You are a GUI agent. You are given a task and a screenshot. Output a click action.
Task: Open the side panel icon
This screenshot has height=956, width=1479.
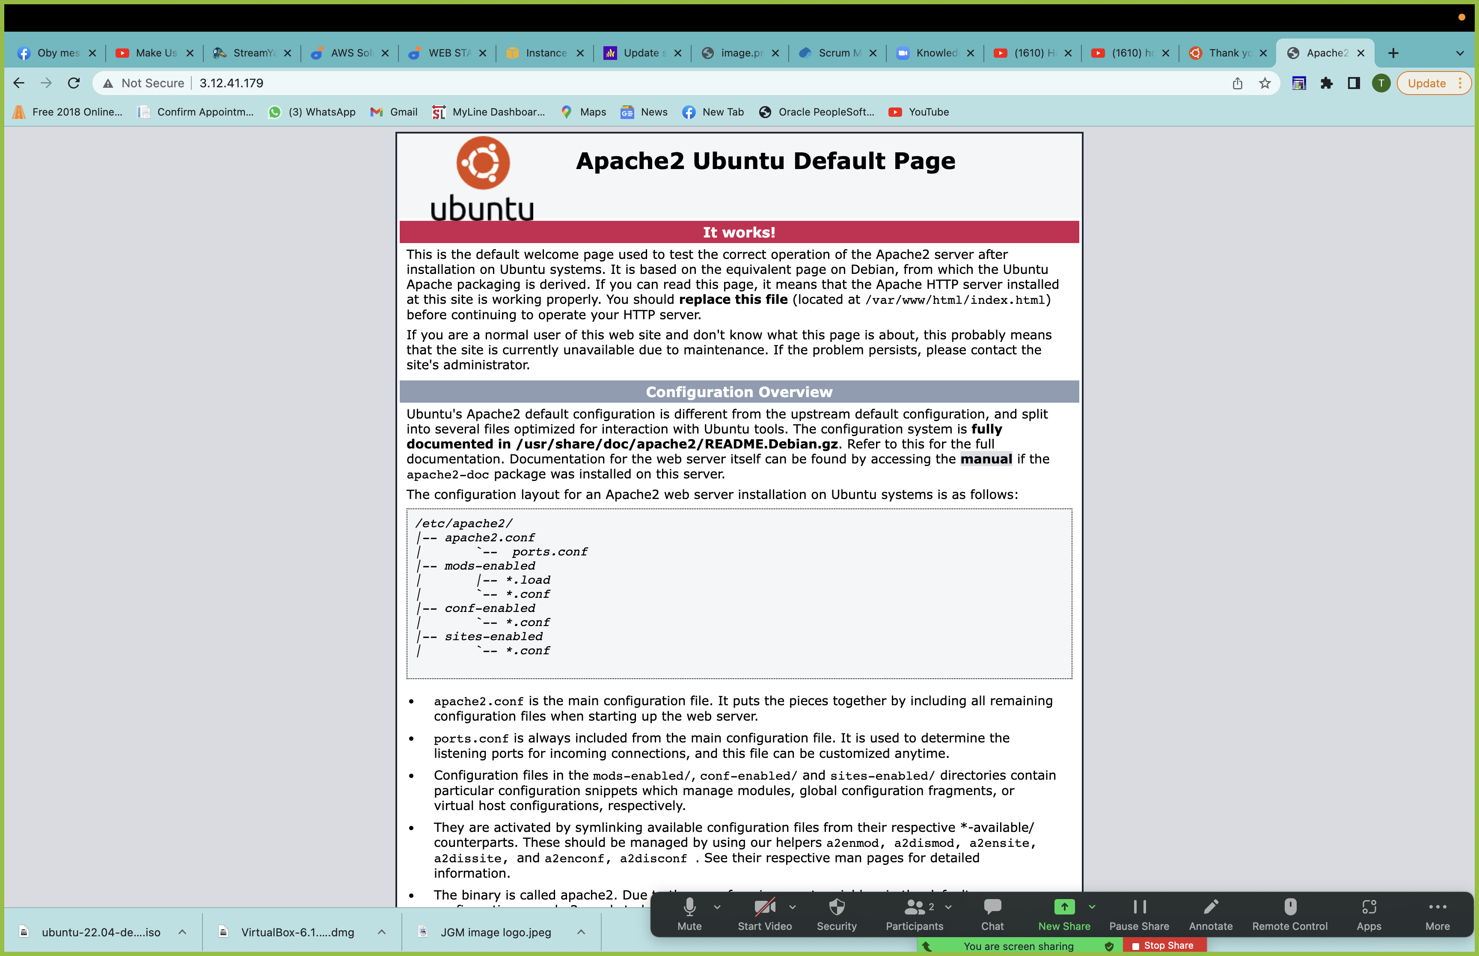pyautogui.click(x=1354, y=83)
